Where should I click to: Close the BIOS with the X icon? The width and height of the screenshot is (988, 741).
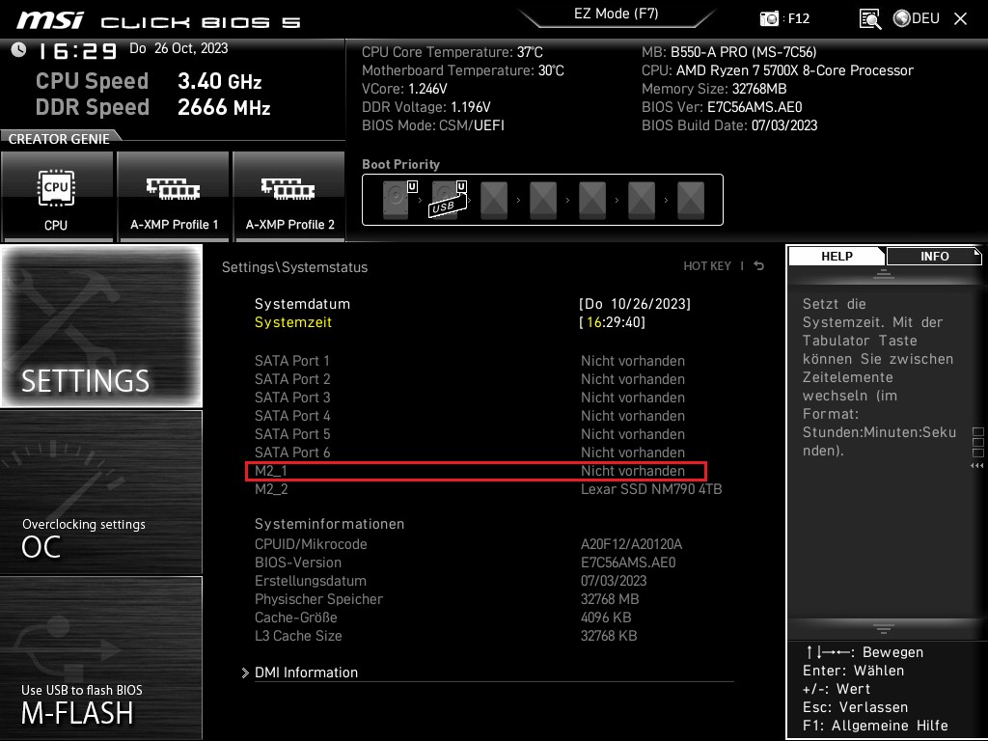[960, 19]
